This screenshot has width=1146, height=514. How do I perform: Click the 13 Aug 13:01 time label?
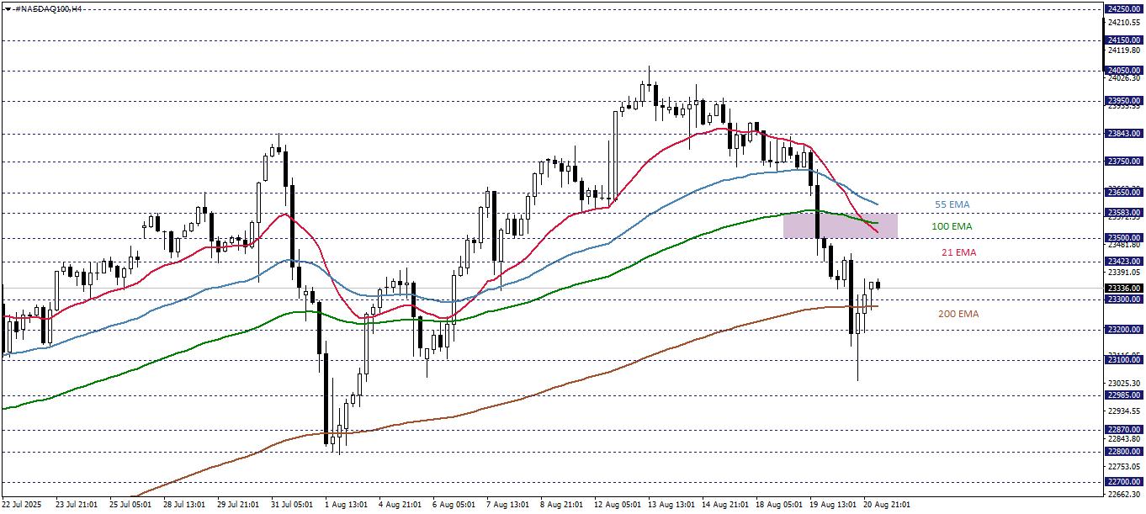point(671,505)
